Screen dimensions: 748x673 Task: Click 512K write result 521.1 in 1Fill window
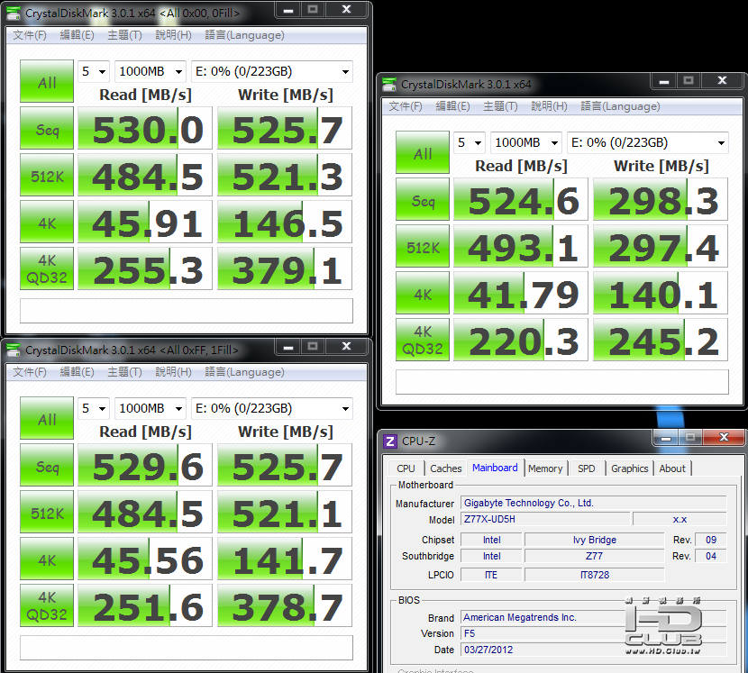285,512
